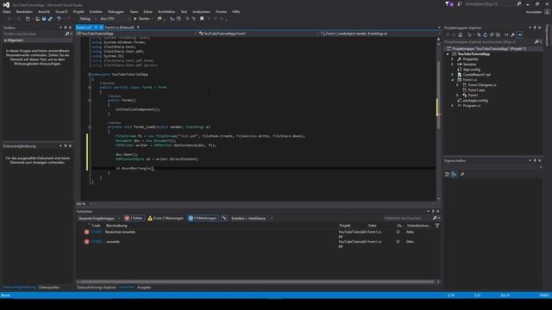This screenshot has height=310, width=552.
Task: Toggle the build-filter icon next to Mitteilungen
Action: [224, 218]
